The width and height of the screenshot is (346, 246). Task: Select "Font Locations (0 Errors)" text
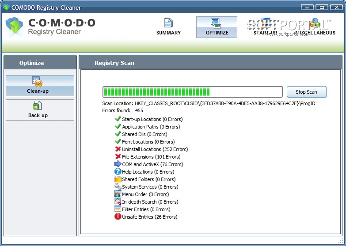pos(148,142)
